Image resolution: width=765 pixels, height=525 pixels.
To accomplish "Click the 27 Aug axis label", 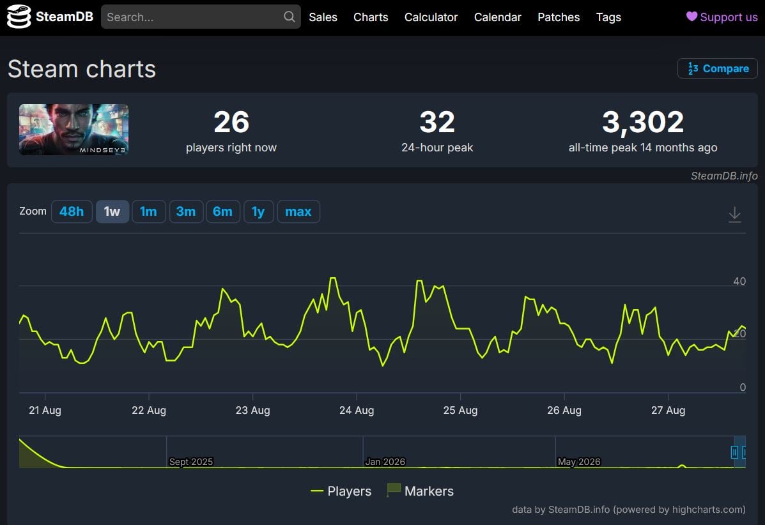I will pyautogui.click(x=668, y=411).
